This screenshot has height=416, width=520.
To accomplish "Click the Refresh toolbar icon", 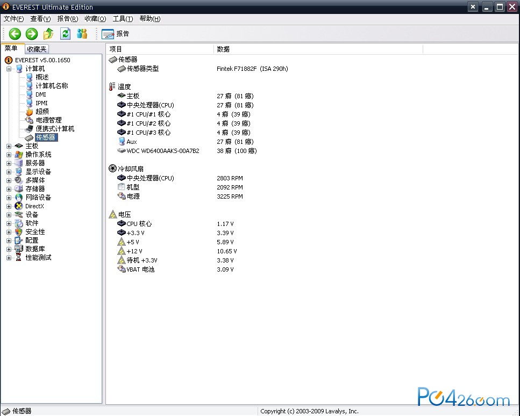I will coord(65,34).
